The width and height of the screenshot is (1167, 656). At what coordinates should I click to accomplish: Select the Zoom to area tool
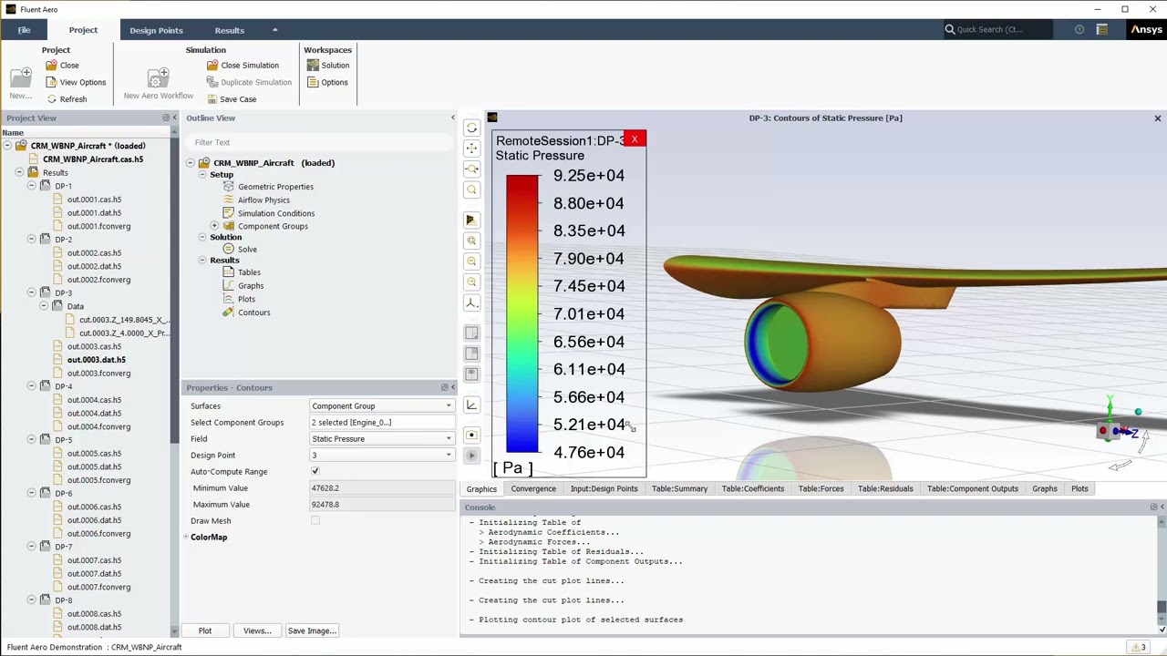click(471, 190)
